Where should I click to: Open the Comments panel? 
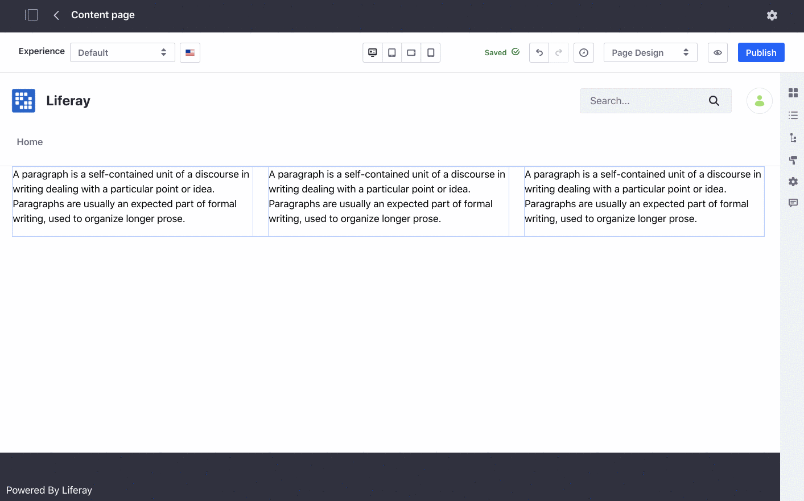793,203
